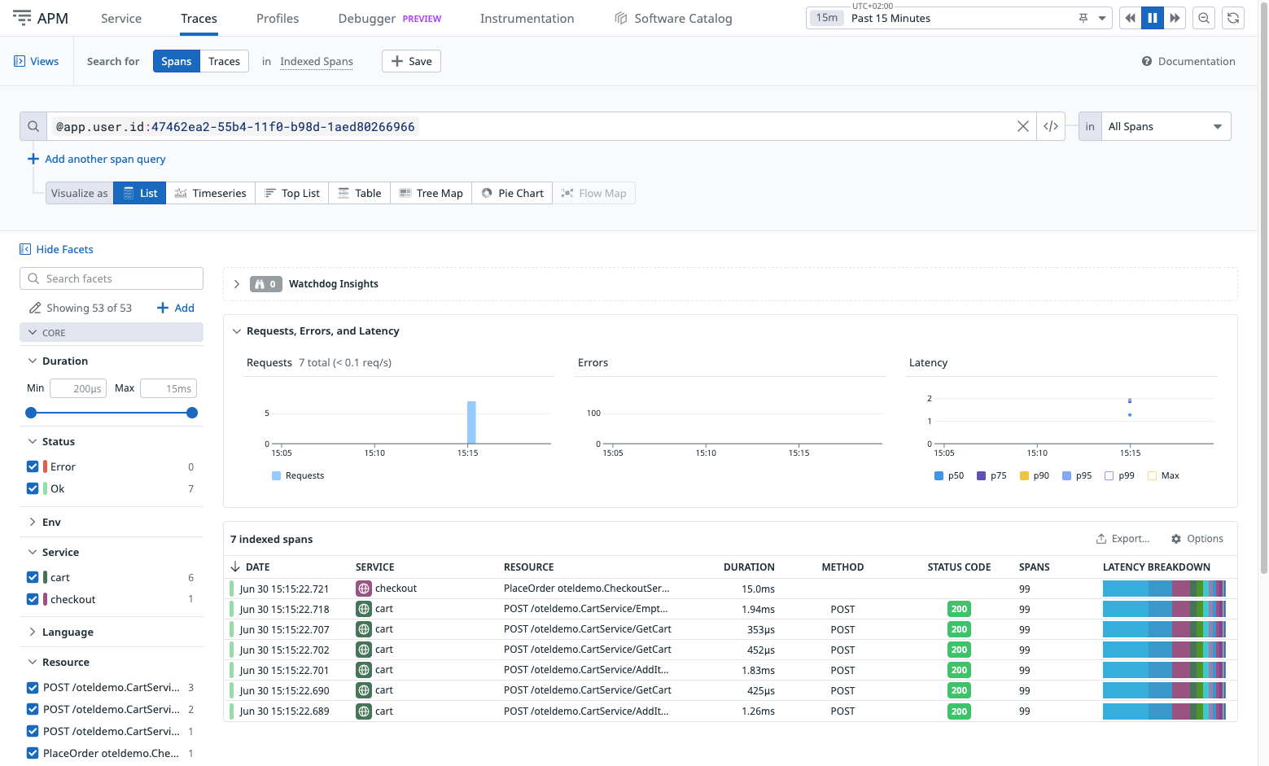Viewport: 1269px width, 766px height.
Task: Click the Hide Facets panel icon
Action: [x=25, y=249]
